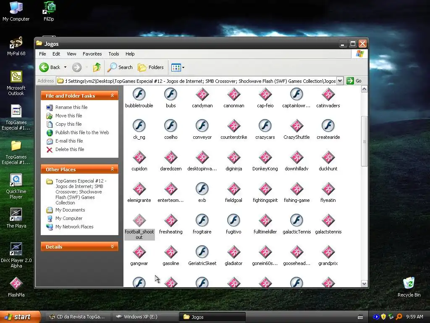The image size is (430, 323).
Task: Click the Go button
Action: pyautogui.click(x=354, y=81)
